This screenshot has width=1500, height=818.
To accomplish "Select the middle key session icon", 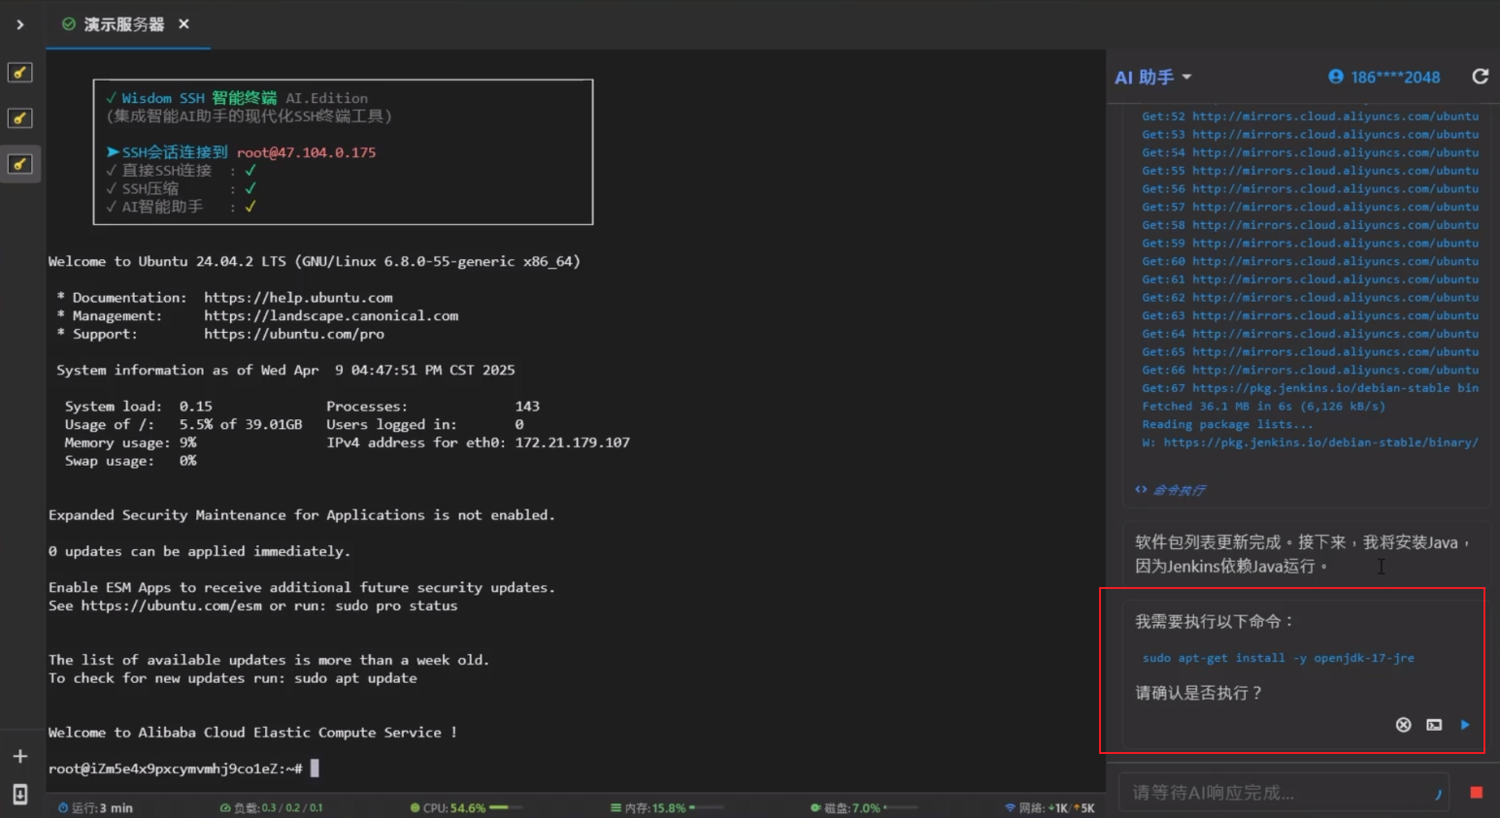I will coord(19,118).
